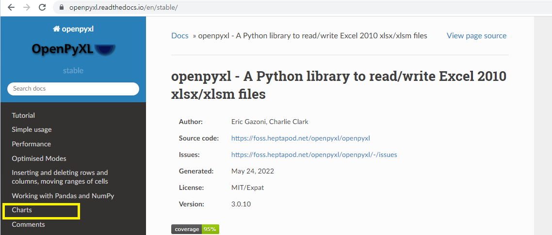The width and height of the screenshot is (552, 235).
Task: Open the Charts sidebar entry
Action: tap(22, 210)
